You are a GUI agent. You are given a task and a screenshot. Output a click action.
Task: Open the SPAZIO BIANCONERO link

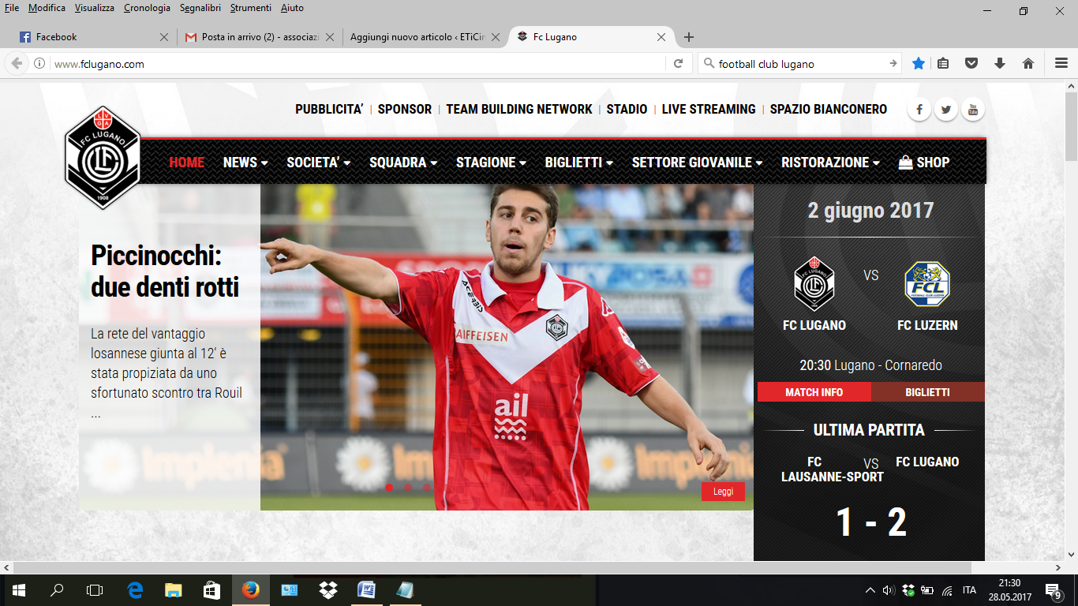pyautogui.click(x=829, y=110)
